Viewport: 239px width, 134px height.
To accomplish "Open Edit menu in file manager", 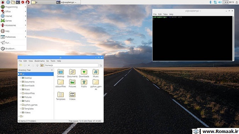I will tap(25, 61).
